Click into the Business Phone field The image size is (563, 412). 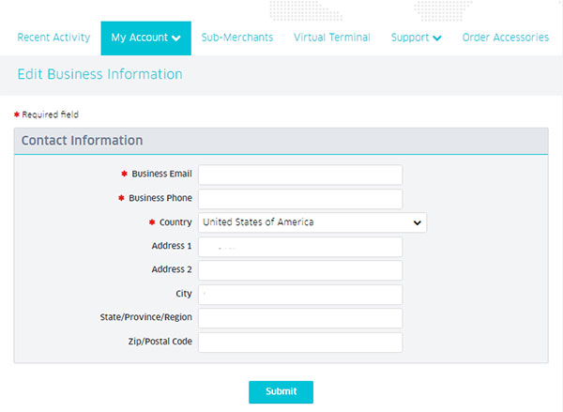click(x=300, y=199)
